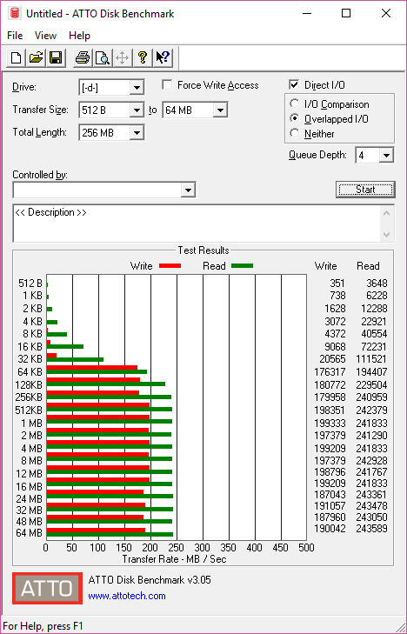The image size is (407, 634).
Task: Open the File menu
Action: point(15,36)
